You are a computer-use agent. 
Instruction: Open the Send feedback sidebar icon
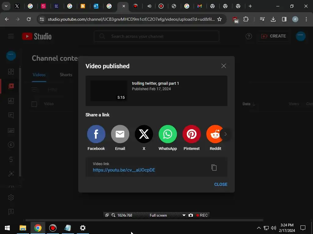[11, 211]
